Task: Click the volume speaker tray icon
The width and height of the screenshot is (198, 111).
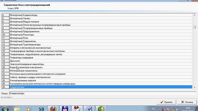Action: (x=177, y=110)
